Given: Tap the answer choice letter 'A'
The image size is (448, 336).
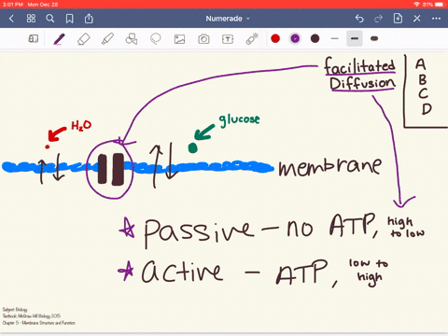Looking at the screenshot, I should click(x=420, y=64).
